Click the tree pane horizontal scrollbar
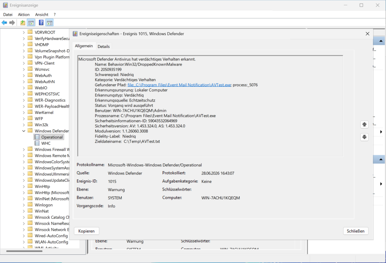Screen dimensions: 386x263 pyautogui.click(x=24, y=251)
